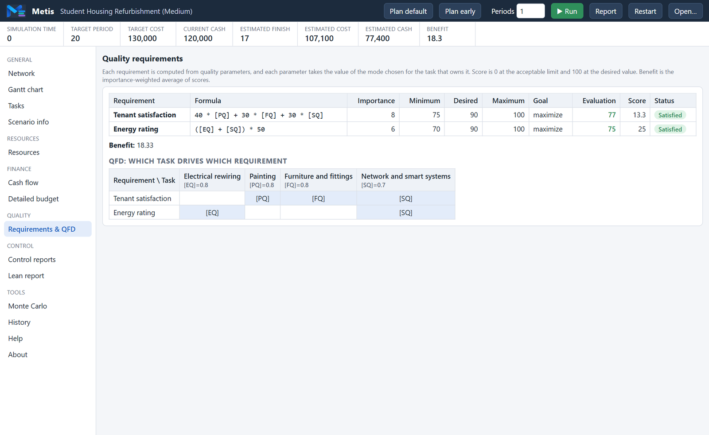Click the Open... button
This screenshot has width=709, height=435.
(x=686, y=11)
